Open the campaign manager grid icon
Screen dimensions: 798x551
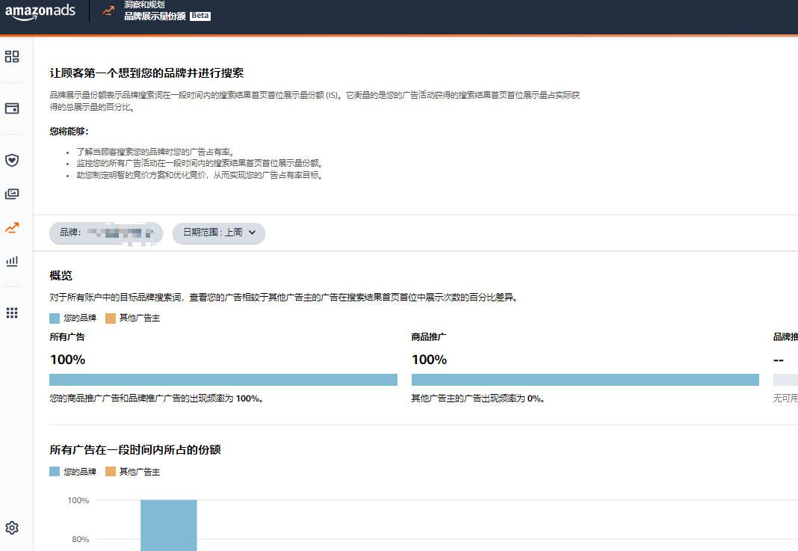(x=11, y=56)
